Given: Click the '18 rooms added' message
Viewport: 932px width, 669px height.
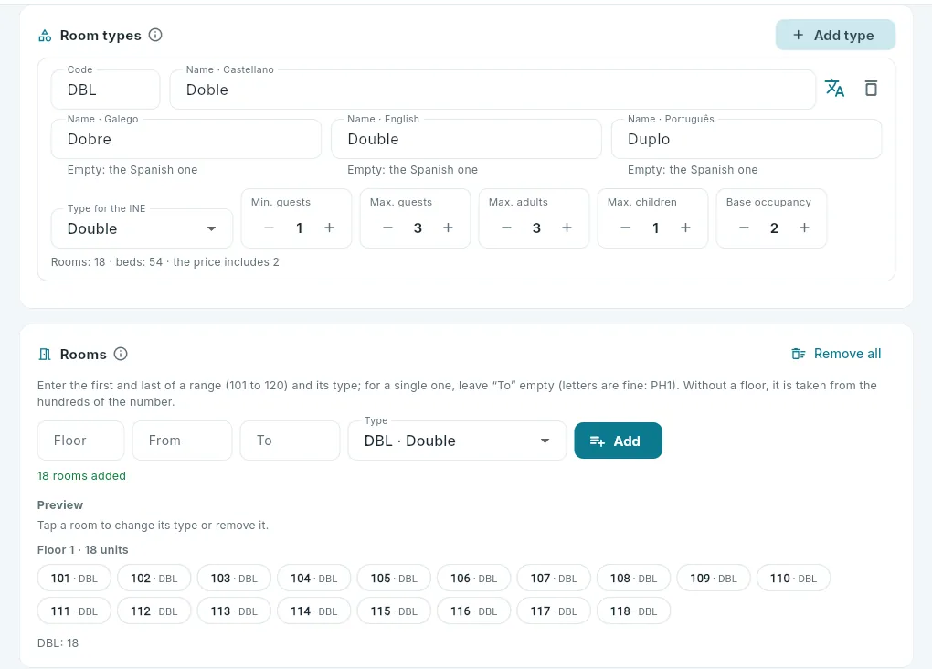Looking at the screenshot, I should tap(81, 476).
